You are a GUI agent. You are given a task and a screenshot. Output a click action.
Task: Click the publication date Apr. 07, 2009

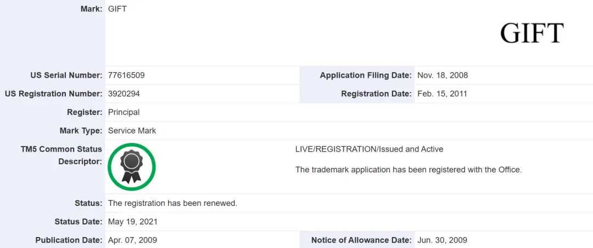[x=132, y=240]
